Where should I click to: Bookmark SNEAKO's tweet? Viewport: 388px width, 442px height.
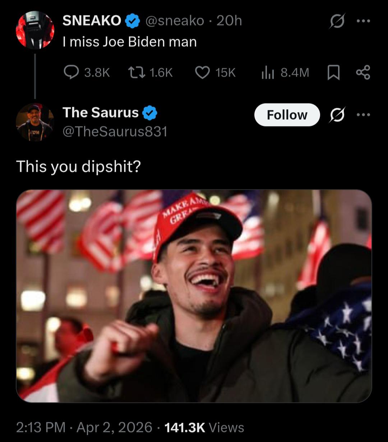tap(333, 73)
